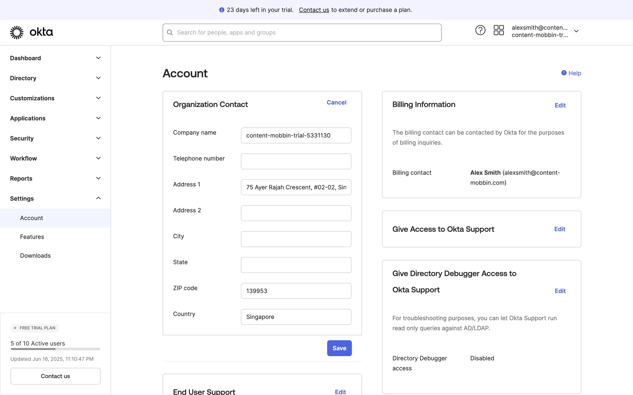The height and width of the screenshot is (395, 633).
Task: Cancel editing Organization Contact
Action: click(336, 102)
